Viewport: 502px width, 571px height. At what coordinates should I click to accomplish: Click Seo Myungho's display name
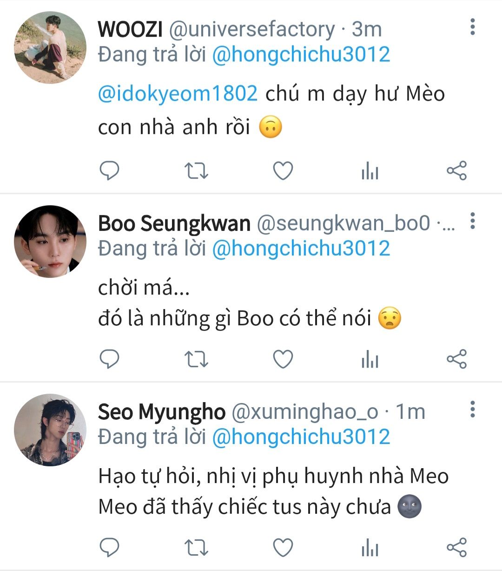click(161, 412)
